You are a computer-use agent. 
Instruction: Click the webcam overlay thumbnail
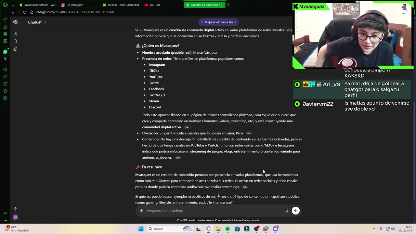(x=353, y=35)
